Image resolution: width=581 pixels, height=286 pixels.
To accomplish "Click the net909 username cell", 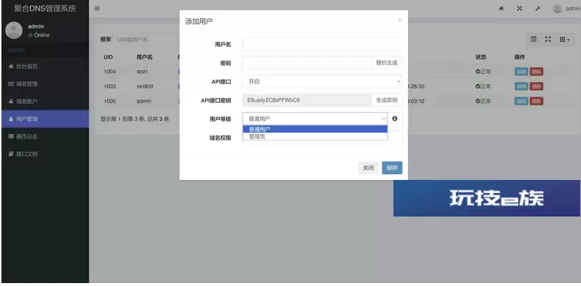I will click(144, 86).
